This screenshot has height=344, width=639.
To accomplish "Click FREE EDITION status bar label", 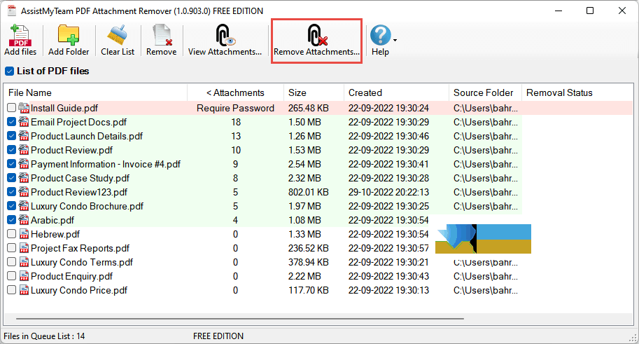I will tap(218, 336).
